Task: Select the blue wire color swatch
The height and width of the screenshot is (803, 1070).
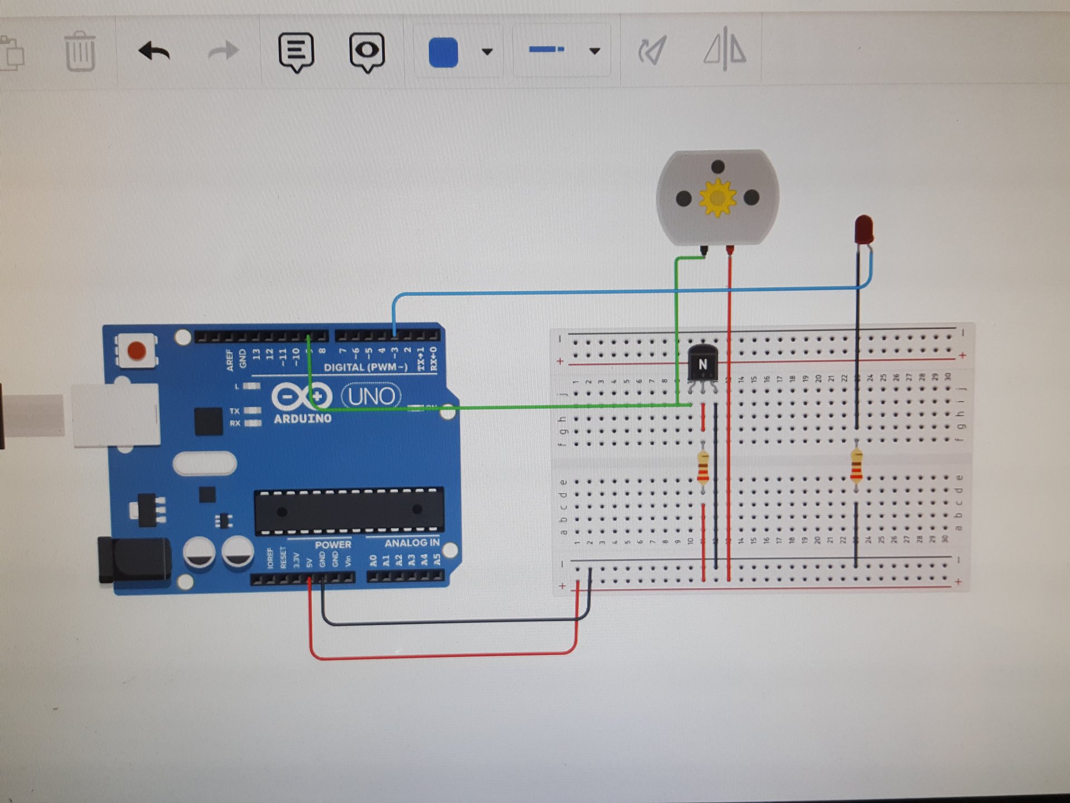Action: [443, 52]
